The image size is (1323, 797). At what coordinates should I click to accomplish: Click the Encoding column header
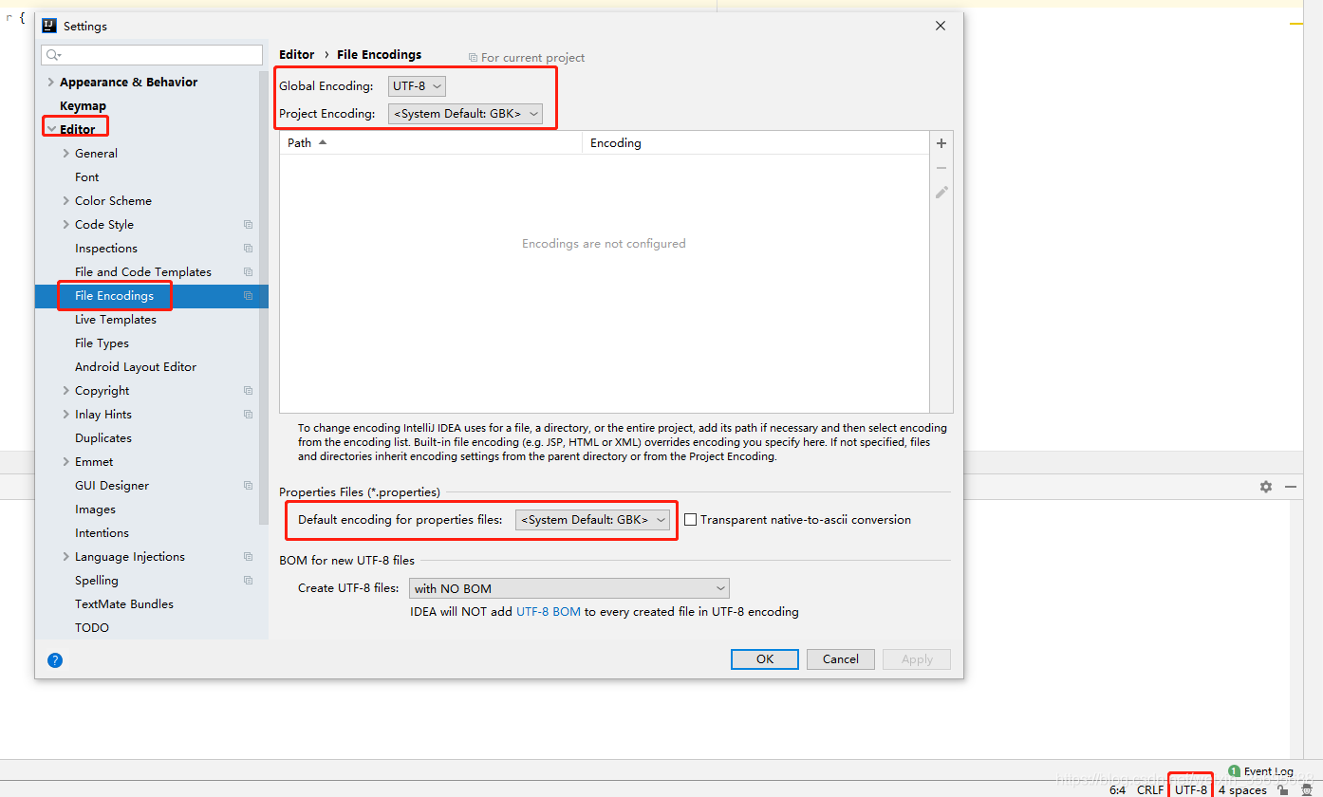pyautogui.click(x=755, y=143)
